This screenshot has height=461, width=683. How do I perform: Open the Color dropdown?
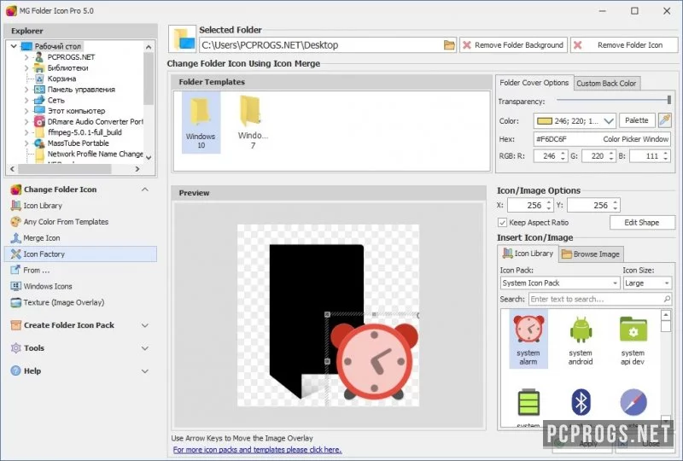[609, 120]
